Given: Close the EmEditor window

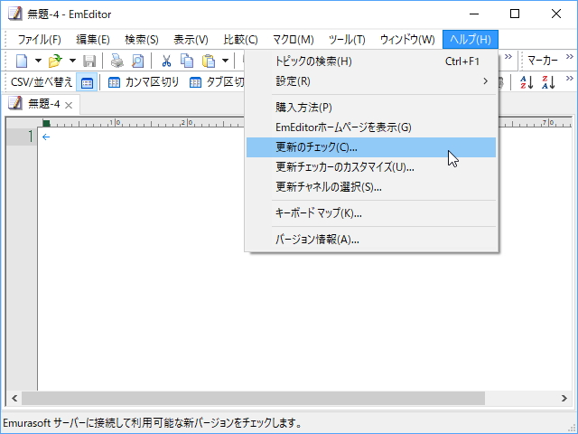Looking at the screenshot, I should [556, 14].
